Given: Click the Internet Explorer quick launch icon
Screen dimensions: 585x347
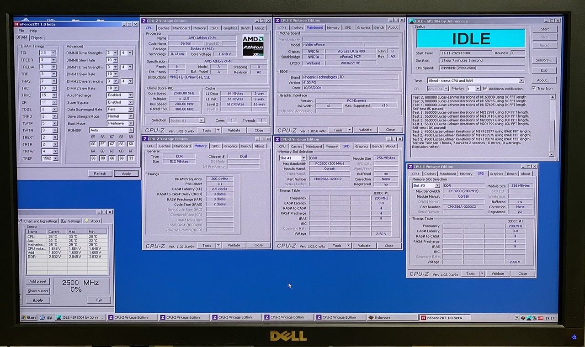Looking at the screenshot, I should click(x=42, y=317).
